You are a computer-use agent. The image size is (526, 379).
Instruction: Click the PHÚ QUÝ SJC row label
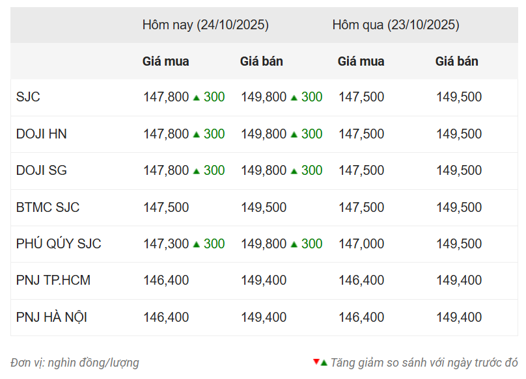59,244
